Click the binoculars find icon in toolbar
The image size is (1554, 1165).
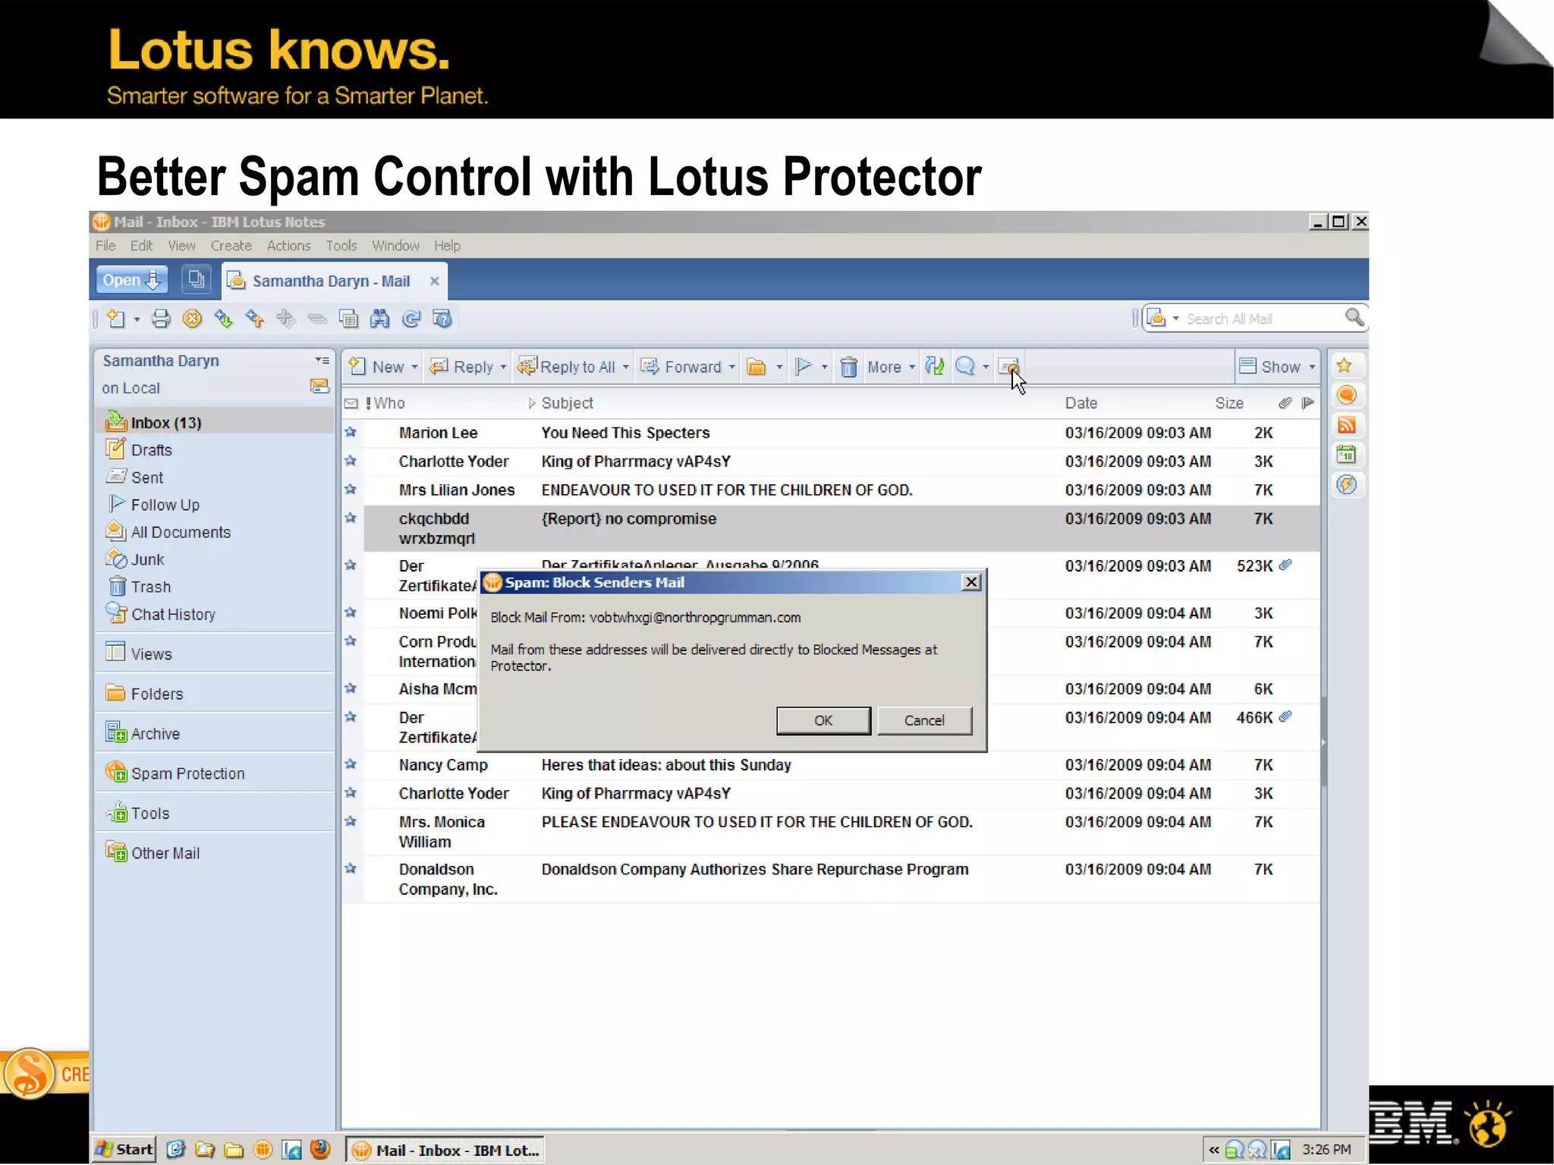coord(379,319)
